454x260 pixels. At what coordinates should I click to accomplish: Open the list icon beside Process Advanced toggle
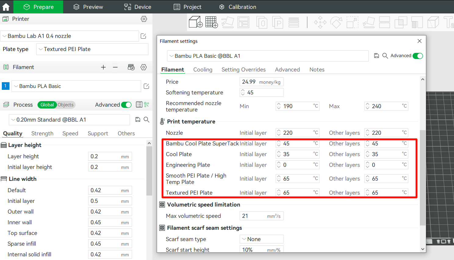[139, 104]
